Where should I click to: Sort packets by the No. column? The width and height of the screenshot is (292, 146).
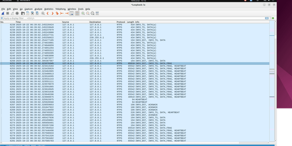coord(8,22)
